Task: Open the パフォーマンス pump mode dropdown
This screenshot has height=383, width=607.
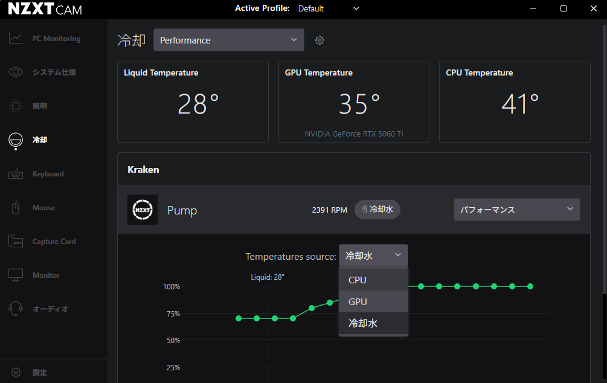Action: 517,210
